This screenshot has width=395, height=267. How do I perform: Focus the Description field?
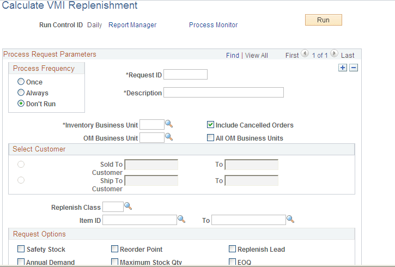[224, 93]
